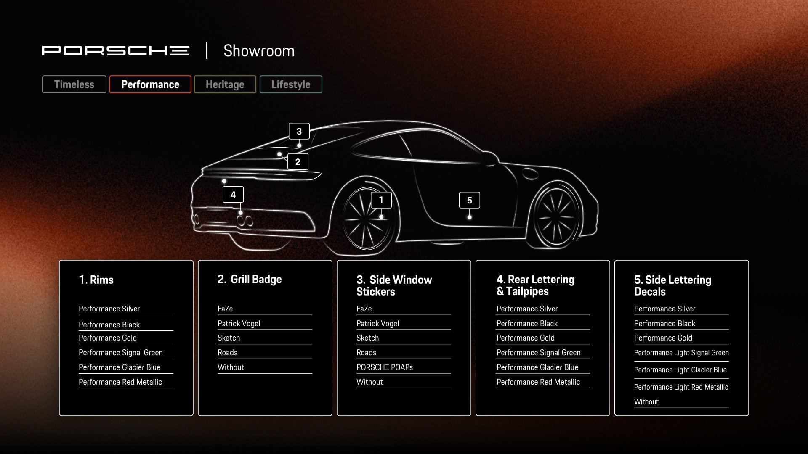The width and height of the screenshot is (808, 454).
Task: Select FaZe under Grill Badge
Action: 225,309
